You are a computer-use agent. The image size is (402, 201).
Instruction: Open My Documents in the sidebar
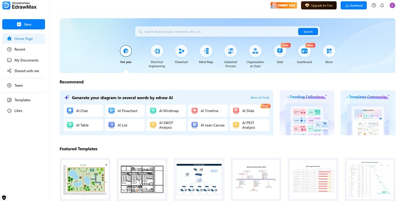(x=23, y=60)
